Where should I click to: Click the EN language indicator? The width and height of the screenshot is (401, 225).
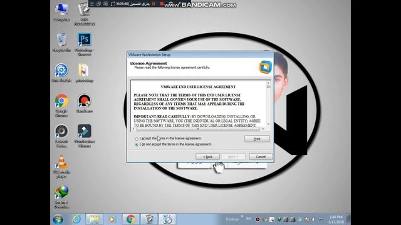(x=249, y=219)
